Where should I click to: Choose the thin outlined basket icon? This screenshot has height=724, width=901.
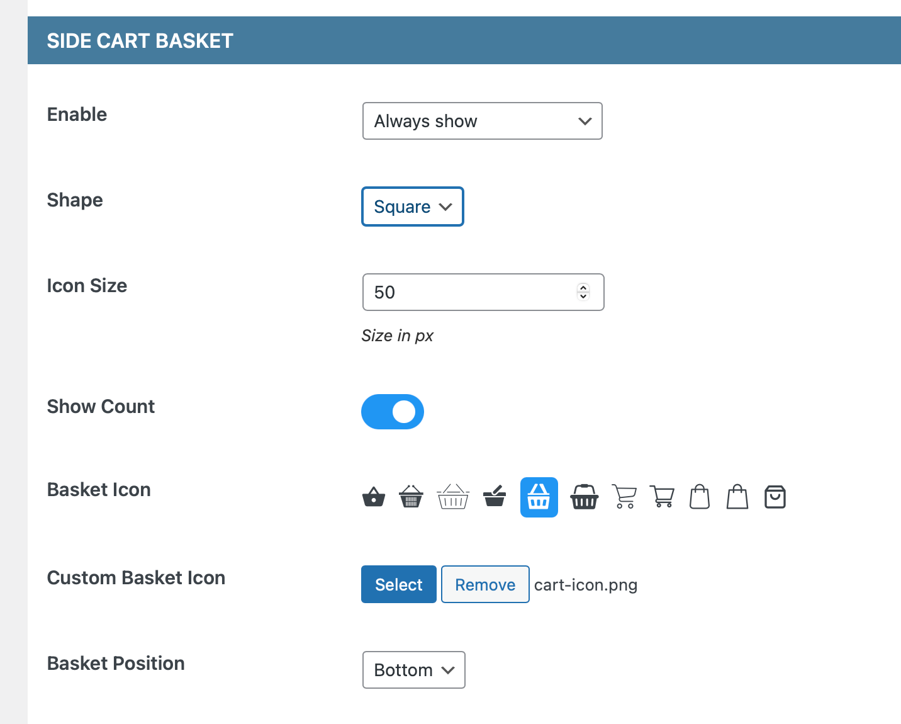pyautogui.click(x=453, y=497)
